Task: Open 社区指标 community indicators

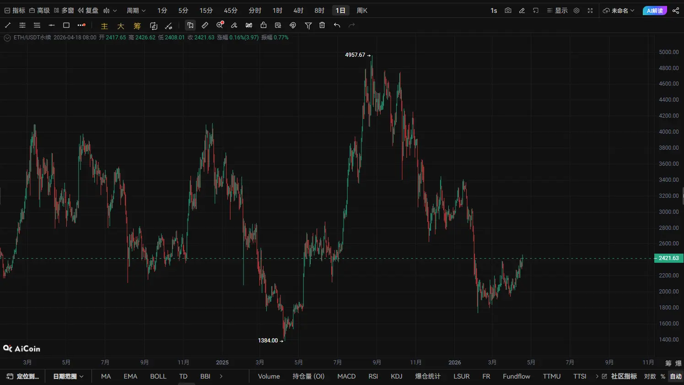Action: [619, 376]
